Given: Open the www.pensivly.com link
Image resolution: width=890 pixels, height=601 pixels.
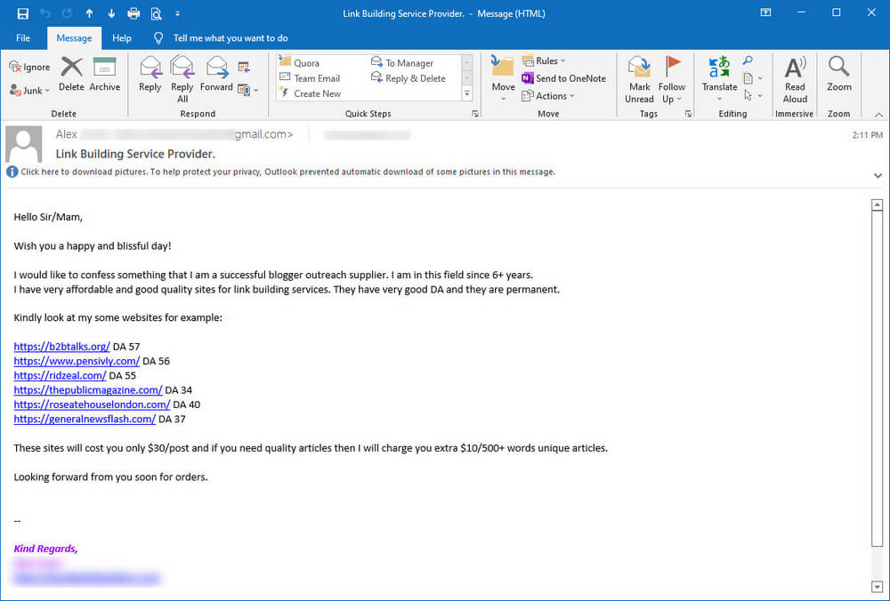Looking at the screenshot, I should coord(77,361).
